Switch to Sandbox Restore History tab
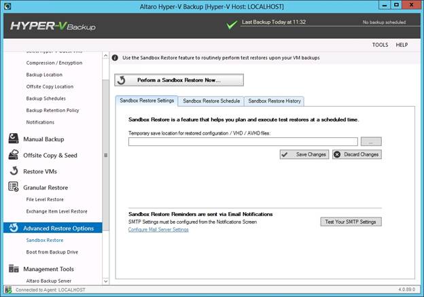Viewport: 424px width, 297px height. coord(275,101)
